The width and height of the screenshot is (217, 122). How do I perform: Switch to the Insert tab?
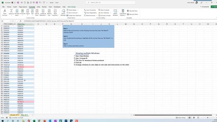tap(15, 7)
